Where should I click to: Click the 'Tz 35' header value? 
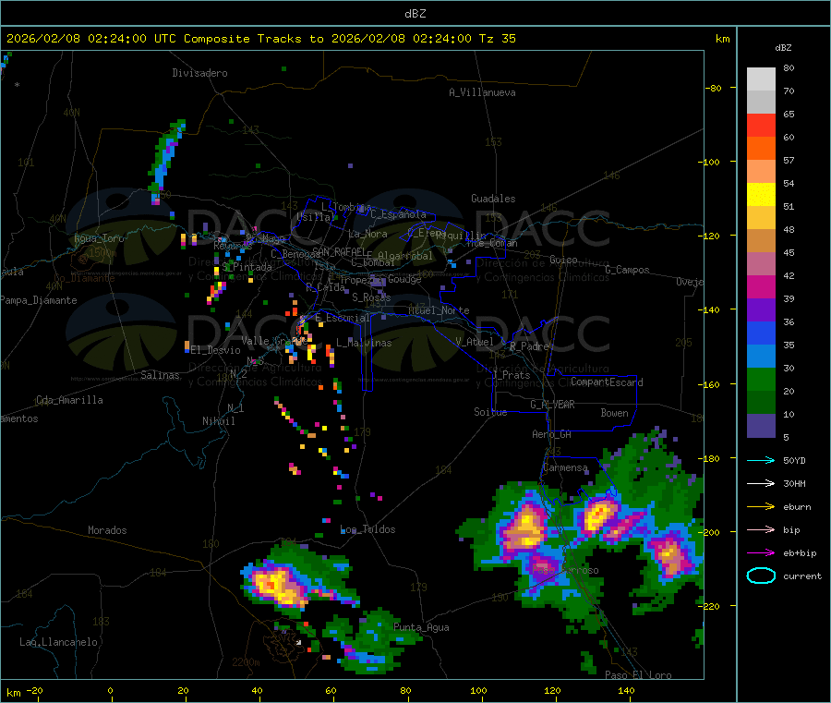coord(497,39)
